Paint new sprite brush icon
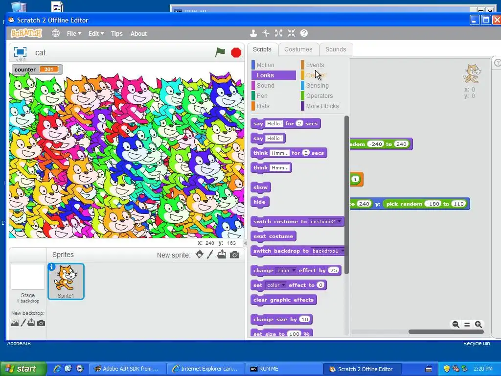Image resolution: width=501 pixels, height=376 pixels. [x=210, y=255]
